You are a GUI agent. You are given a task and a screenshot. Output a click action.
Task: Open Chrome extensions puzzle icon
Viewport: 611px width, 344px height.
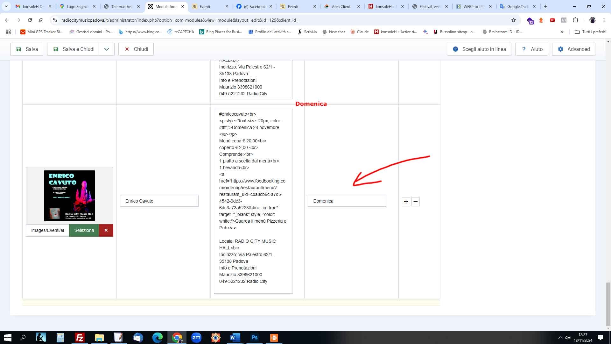tap(575, 20)
